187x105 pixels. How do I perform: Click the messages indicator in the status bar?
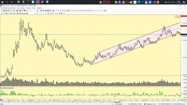(119, 104)
